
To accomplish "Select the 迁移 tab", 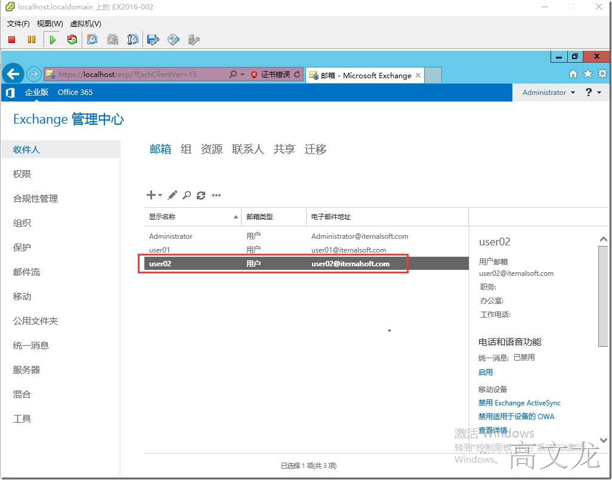I will (x=316, y=149).
